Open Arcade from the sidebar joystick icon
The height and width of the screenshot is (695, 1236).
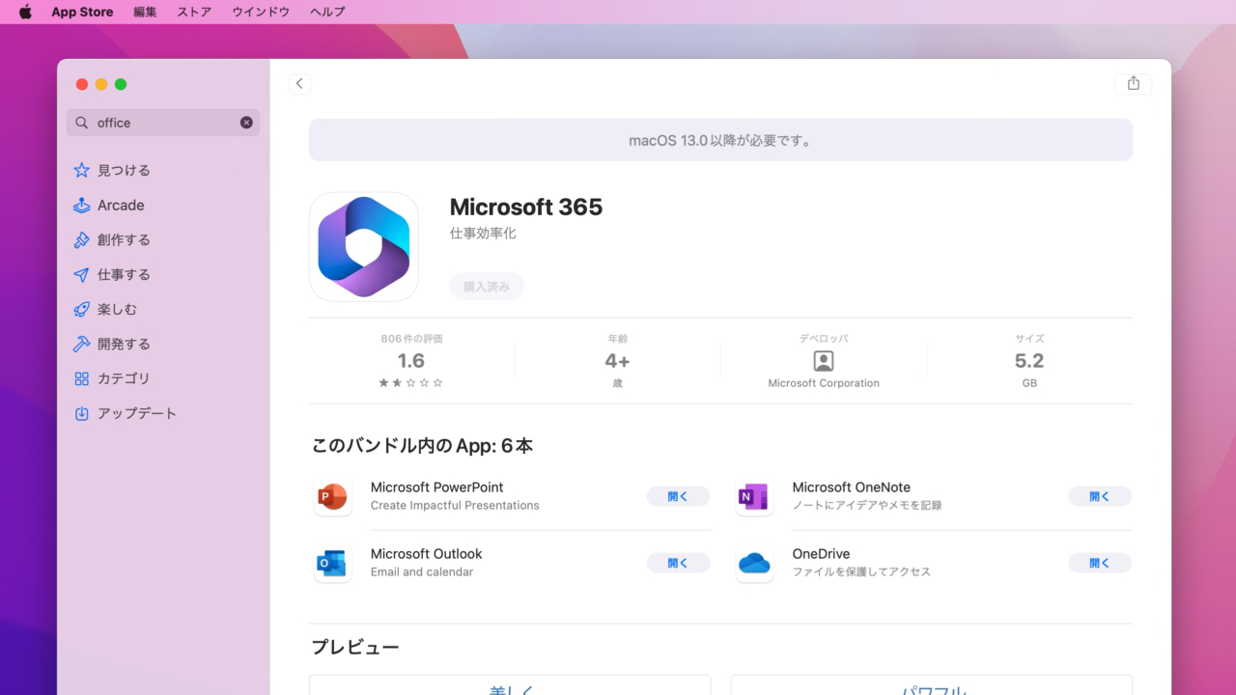tap(82, 205)
